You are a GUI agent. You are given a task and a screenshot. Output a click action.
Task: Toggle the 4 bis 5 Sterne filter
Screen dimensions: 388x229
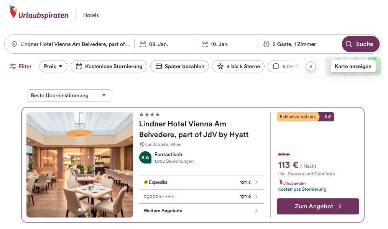[238, 66]
